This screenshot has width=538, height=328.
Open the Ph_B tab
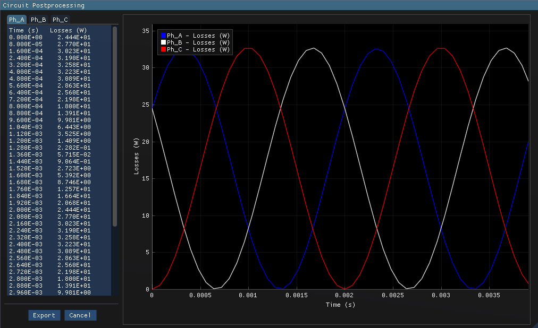[38, 20]
